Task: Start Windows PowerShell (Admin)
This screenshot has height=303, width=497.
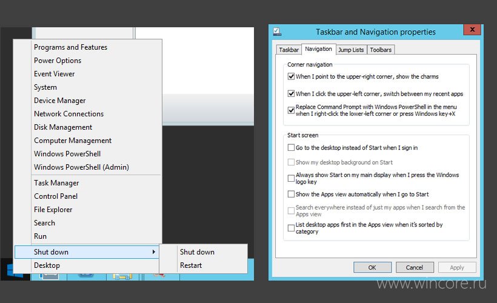Action: pos(87,167)
